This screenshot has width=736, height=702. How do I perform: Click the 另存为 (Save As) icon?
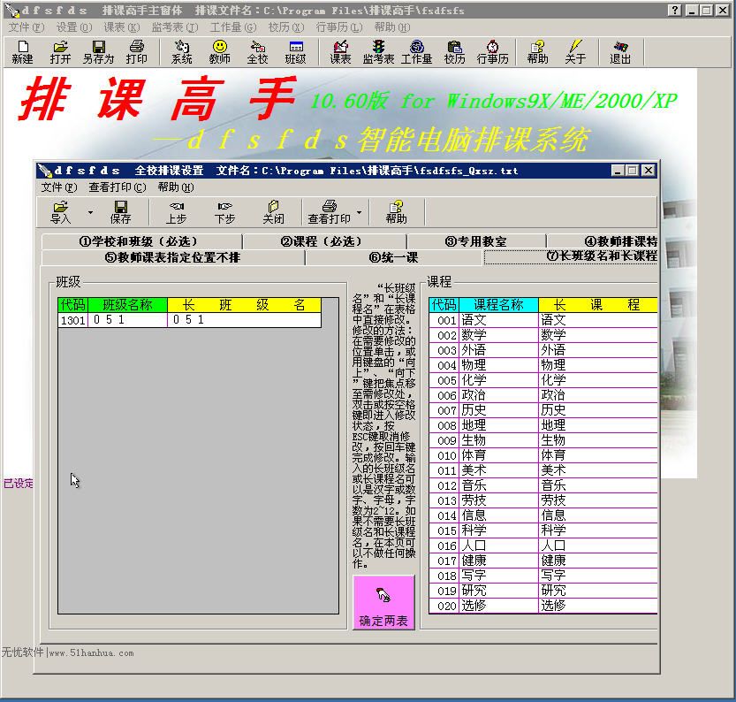click(x=97, y=51)
